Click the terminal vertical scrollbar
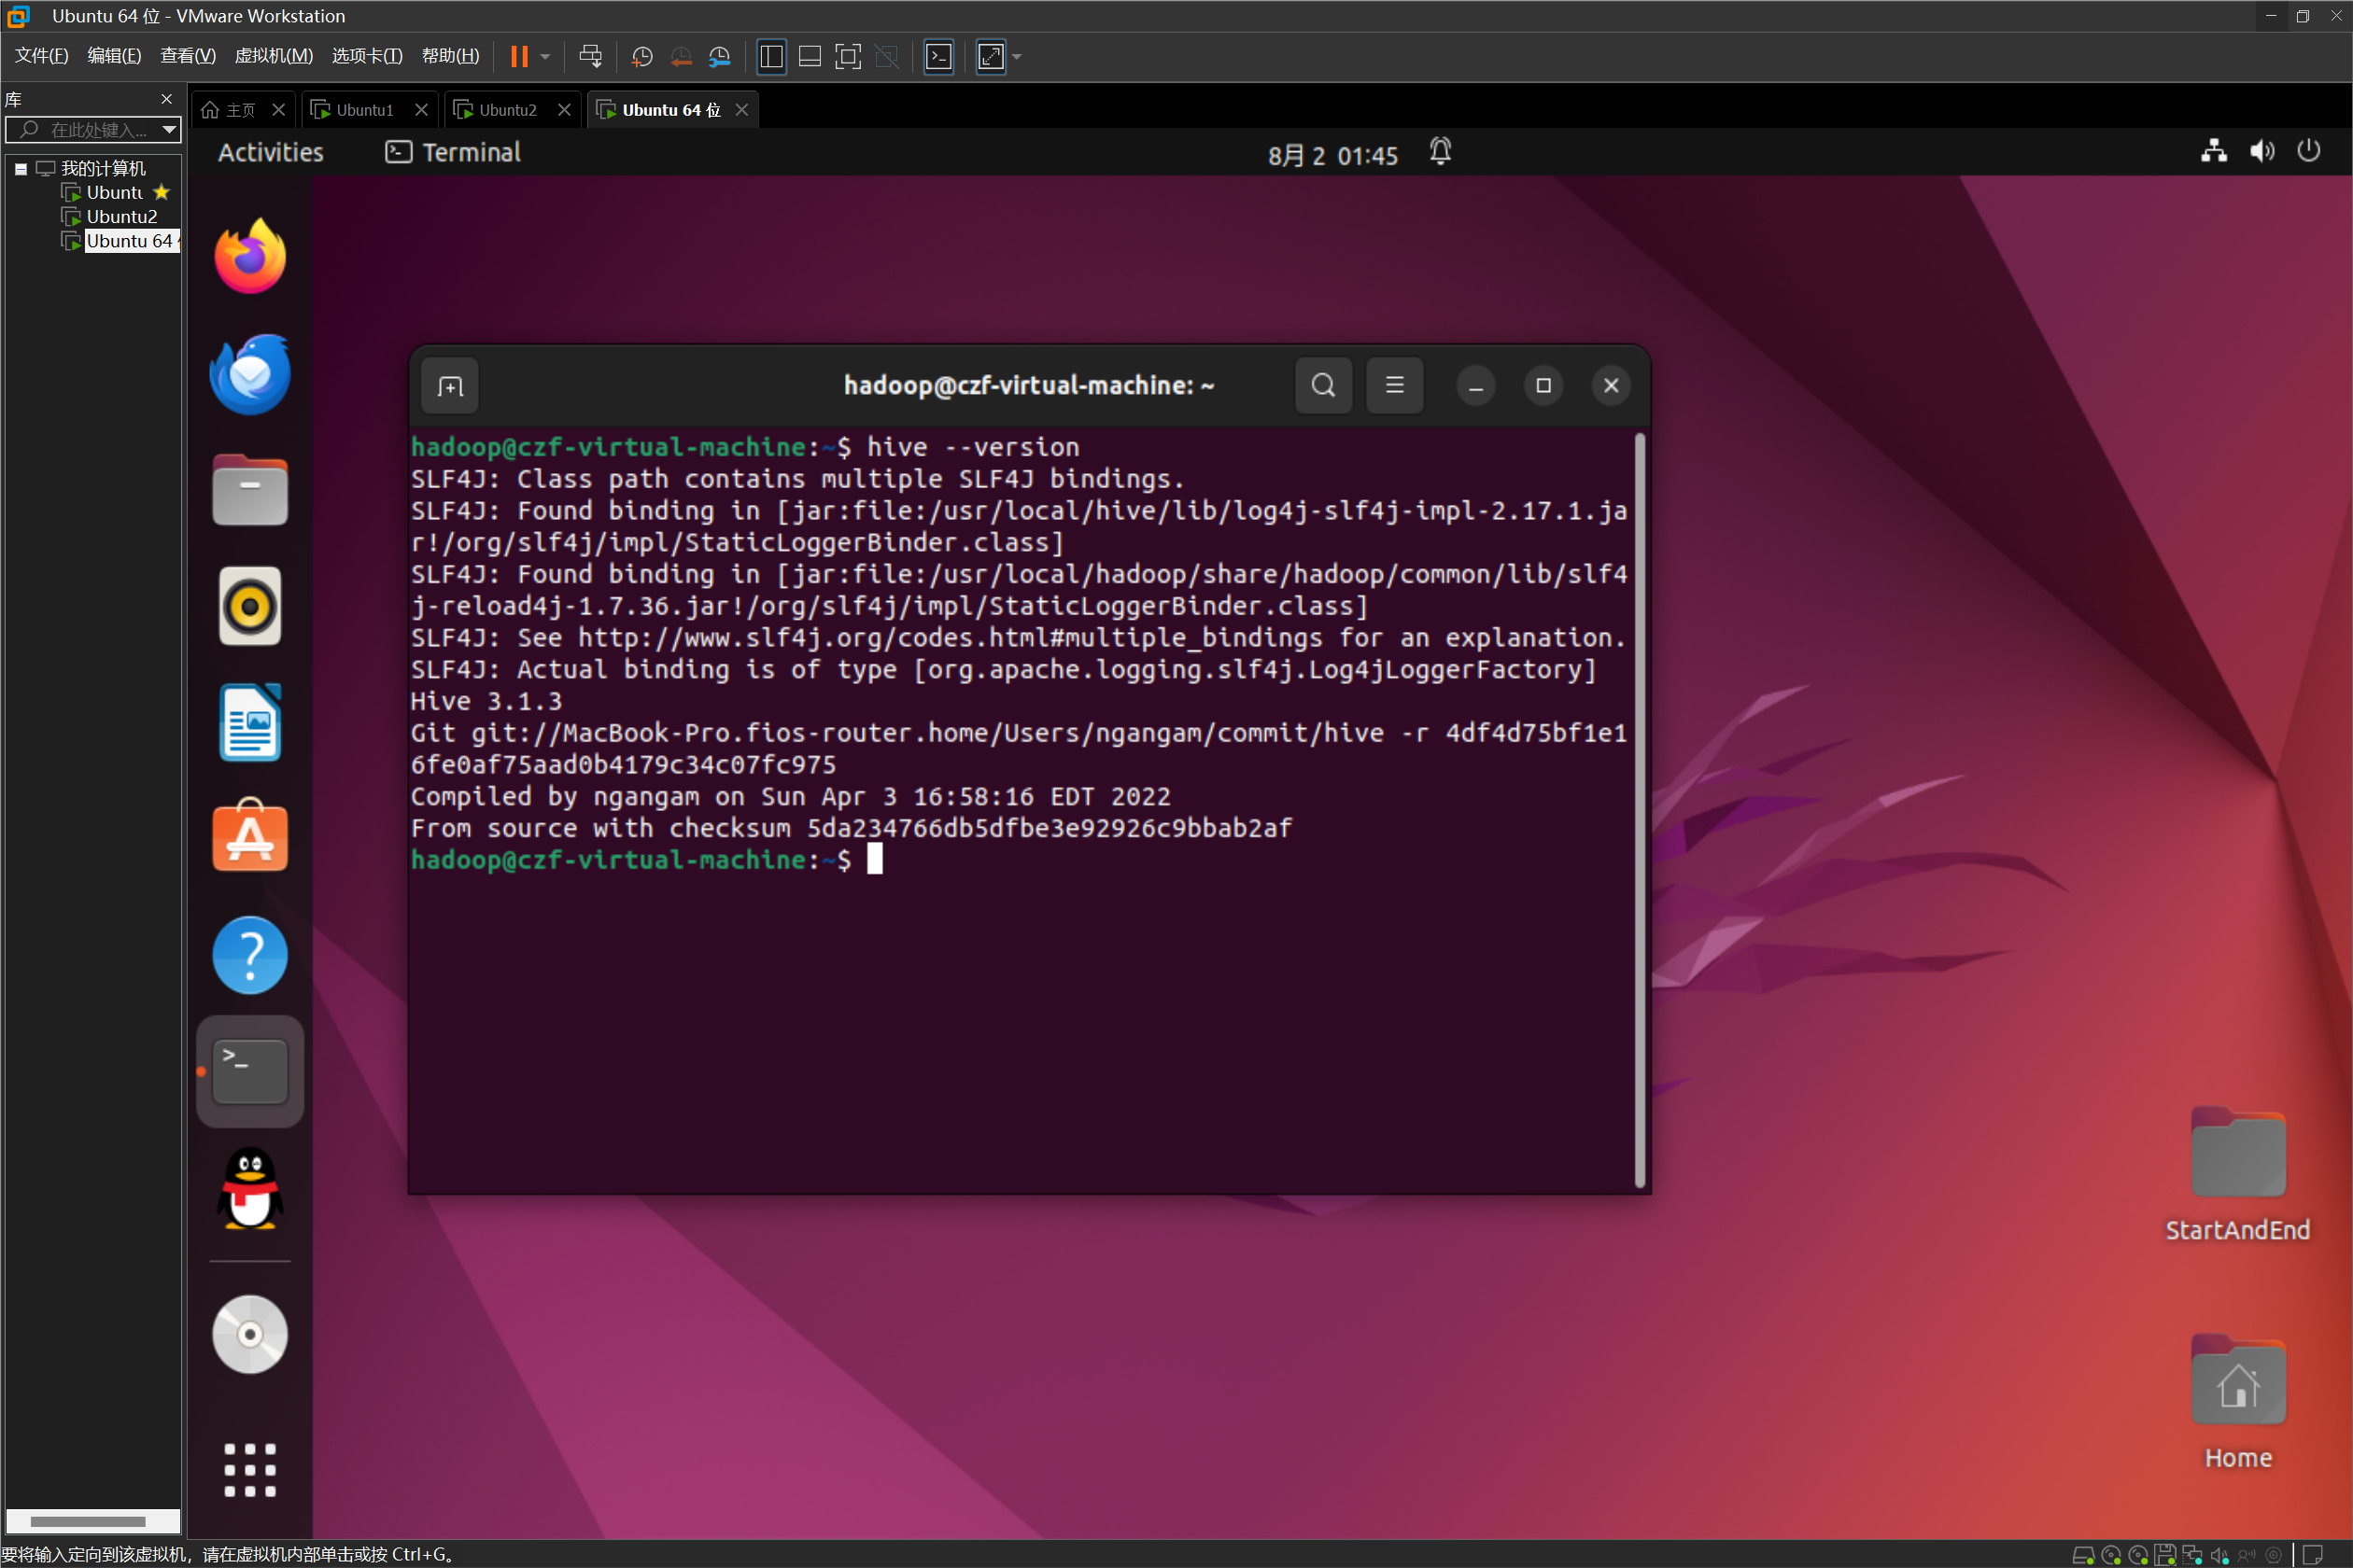Screen dimensions: 2353x1568 pos(1639,810)
